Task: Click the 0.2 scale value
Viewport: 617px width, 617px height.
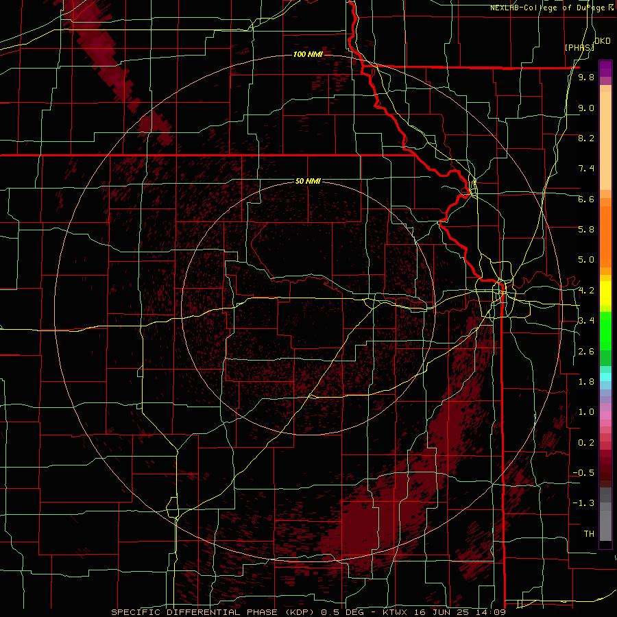Action: tap(586, 443)
